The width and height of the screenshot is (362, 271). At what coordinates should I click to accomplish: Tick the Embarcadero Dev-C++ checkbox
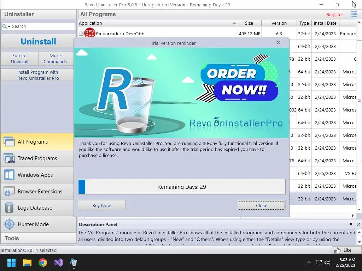tap(81, 34)
